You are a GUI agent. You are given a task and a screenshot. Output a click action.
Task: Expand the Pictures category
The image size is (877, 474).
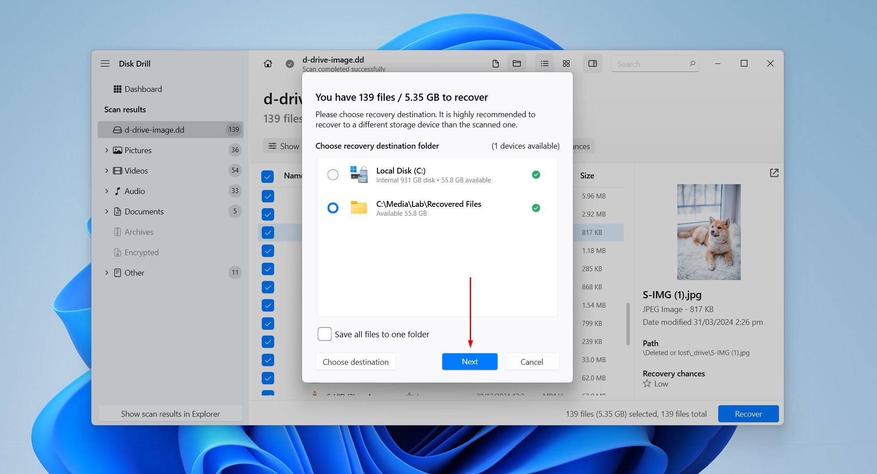[106, 150]
